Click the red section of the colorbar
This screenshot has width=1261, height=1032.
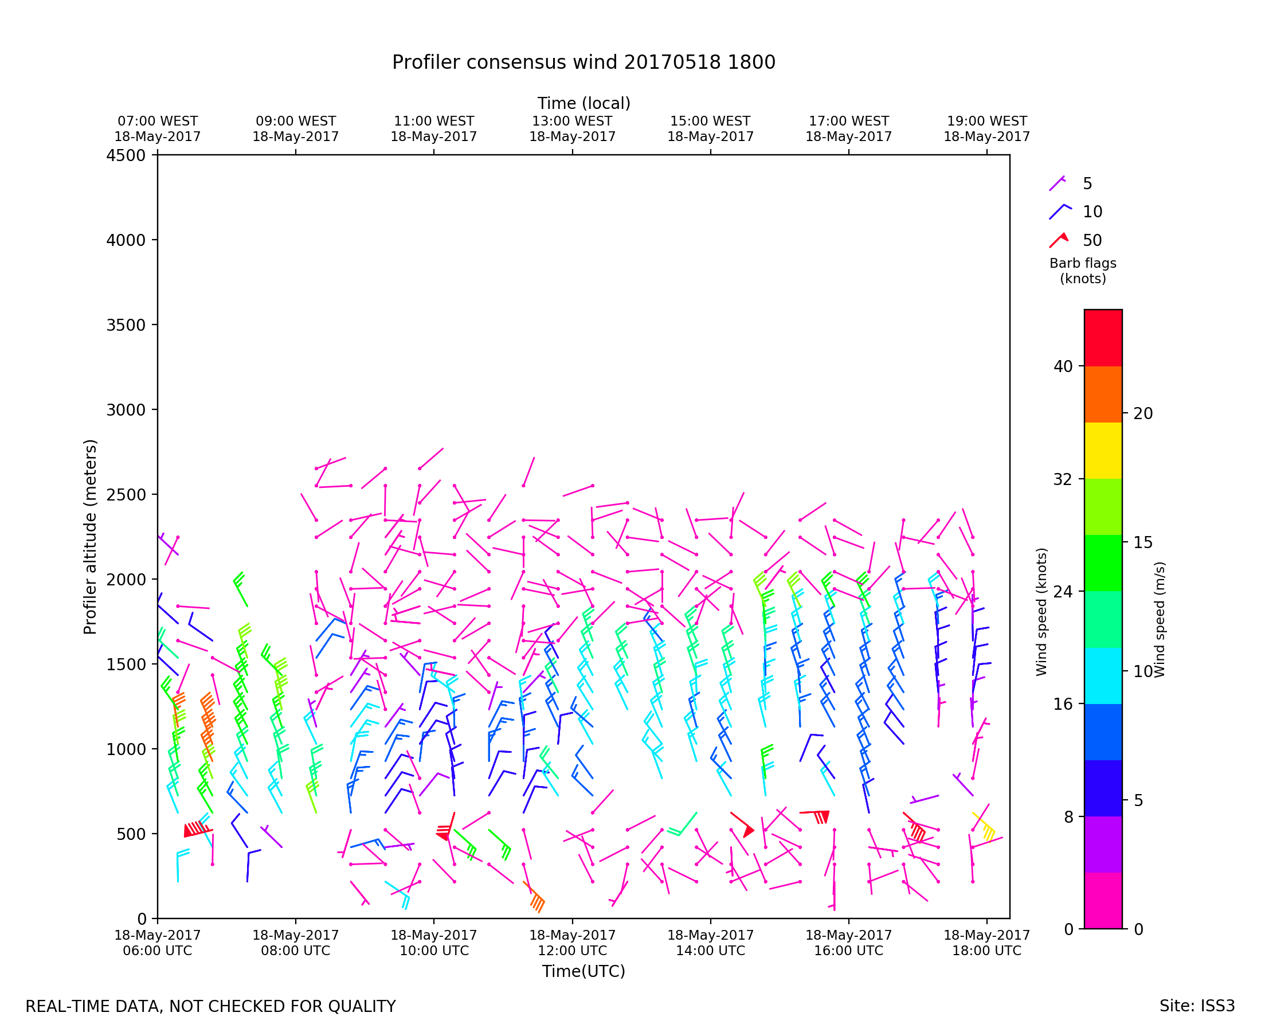(x=1103, y=338)
